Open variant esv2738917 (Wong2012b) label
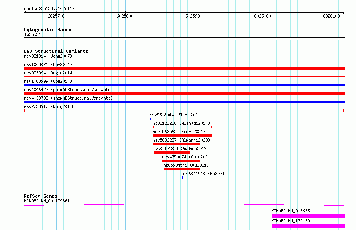This screenshot has height=230, width=356. (x=50, y=106)
